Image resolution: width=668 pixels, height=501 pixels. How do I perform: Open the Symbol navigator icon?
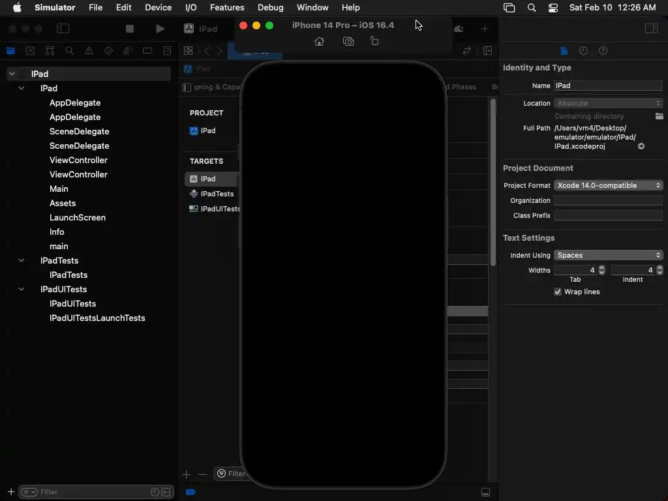(50, 51)
